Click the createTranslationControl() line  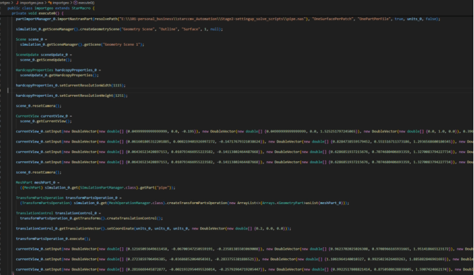tap(91, 218)
